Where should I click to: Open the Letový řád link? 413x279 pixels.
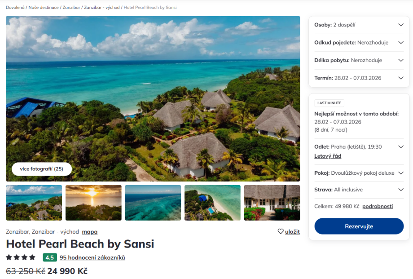click(x=328, y=156)
